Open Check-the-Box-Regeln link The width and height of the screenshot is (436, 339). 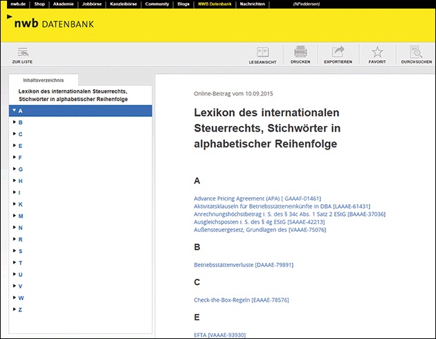(241, 300)
